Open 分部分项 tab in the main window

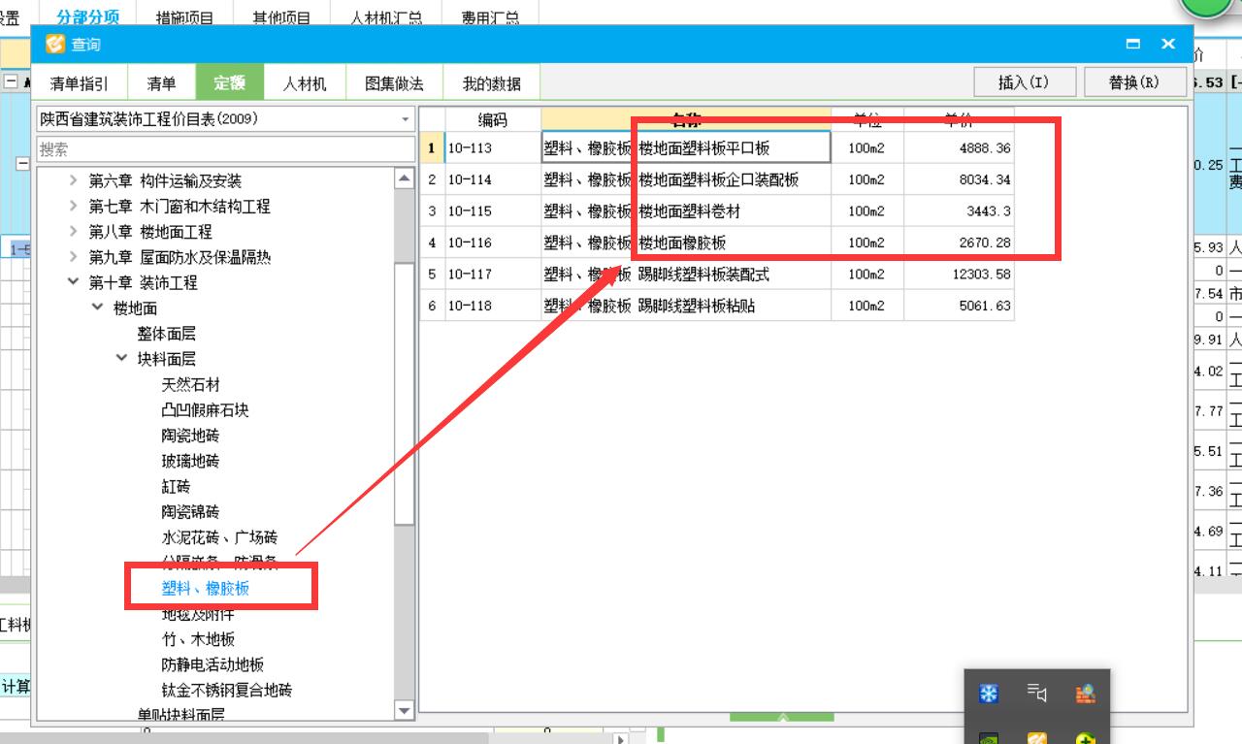88,16
